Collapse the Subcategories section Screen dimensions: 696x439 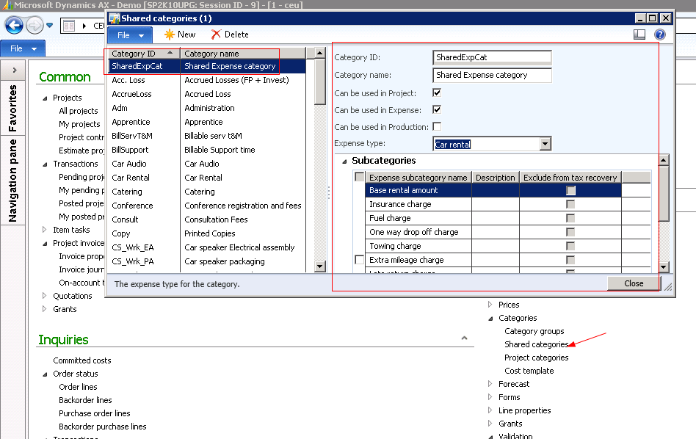(344, 161)
